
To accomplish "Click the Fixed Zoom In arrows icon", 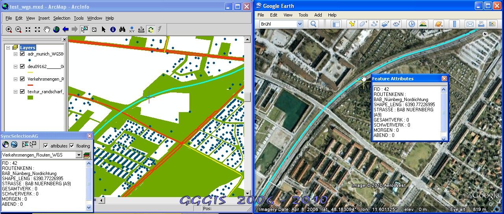I will (x=28, y=30).
